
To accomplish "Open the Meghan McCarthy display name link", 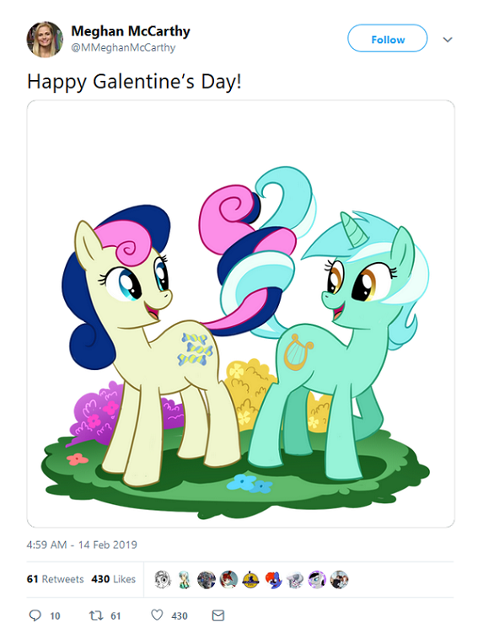I will tap(131, 31).
